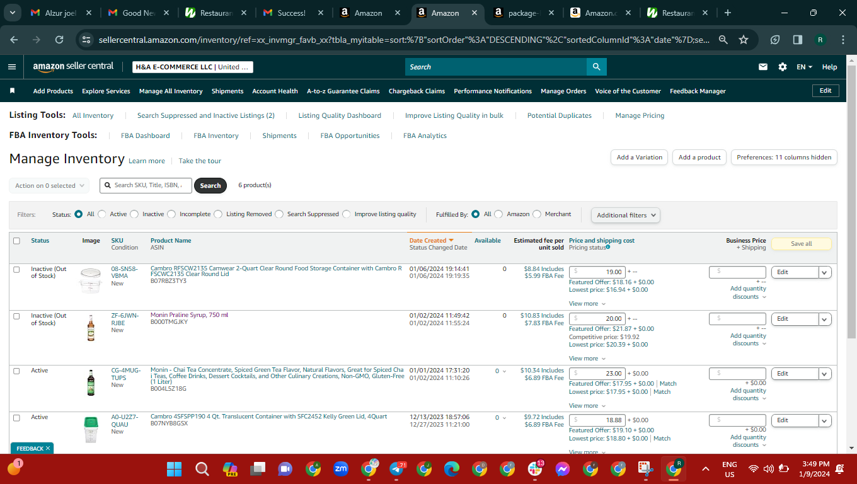
Task: Click the bookmark icon in navigation bar
Action: [12, 91]
